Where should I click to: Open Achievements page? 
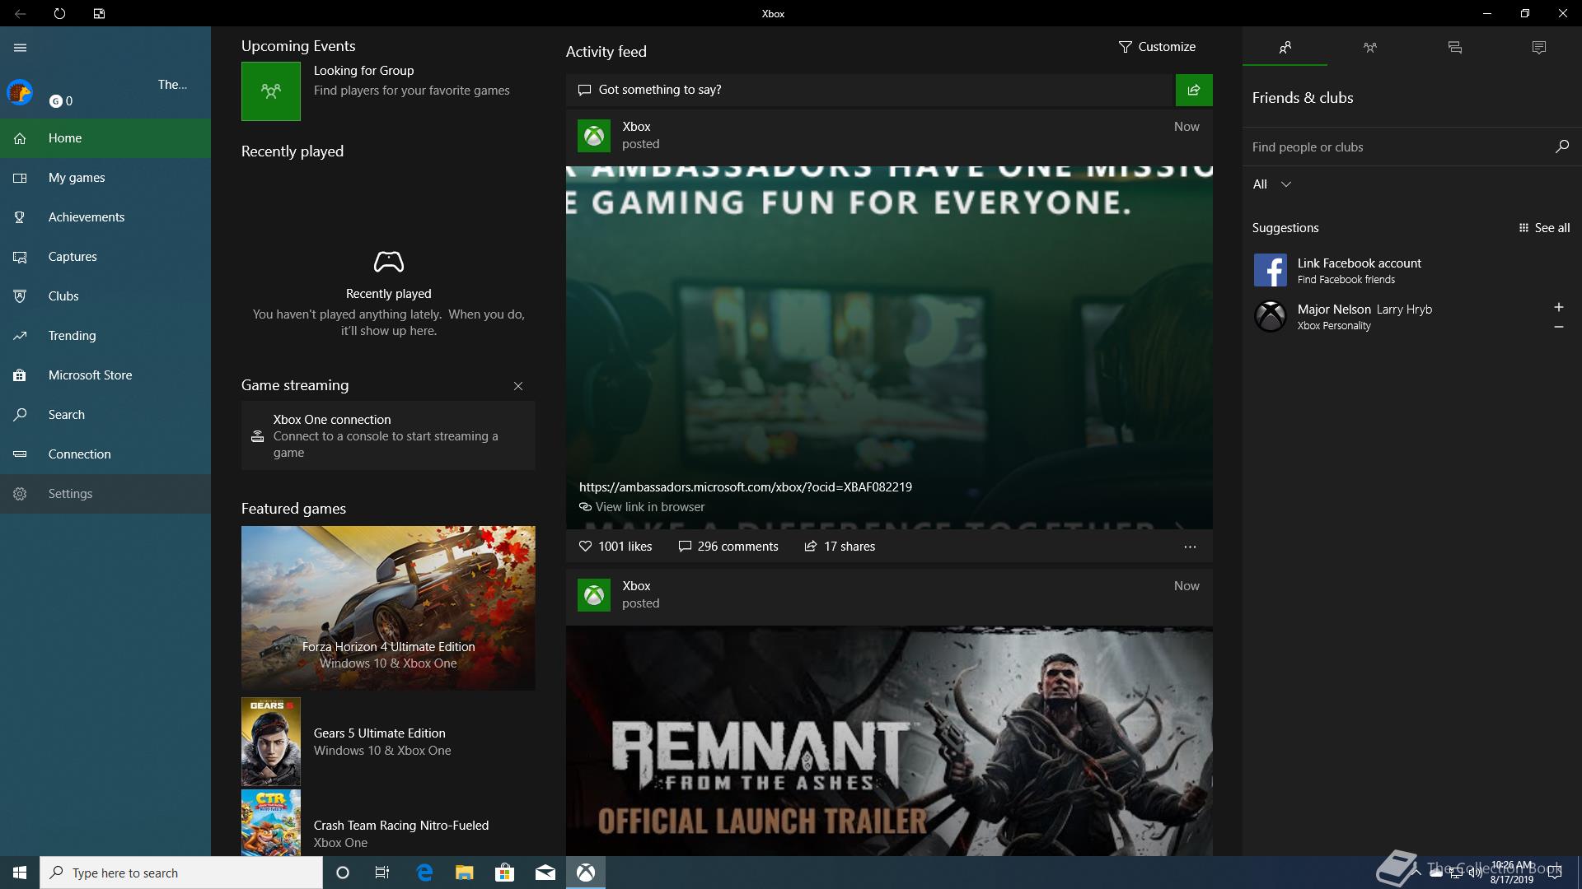click(105, 217)
